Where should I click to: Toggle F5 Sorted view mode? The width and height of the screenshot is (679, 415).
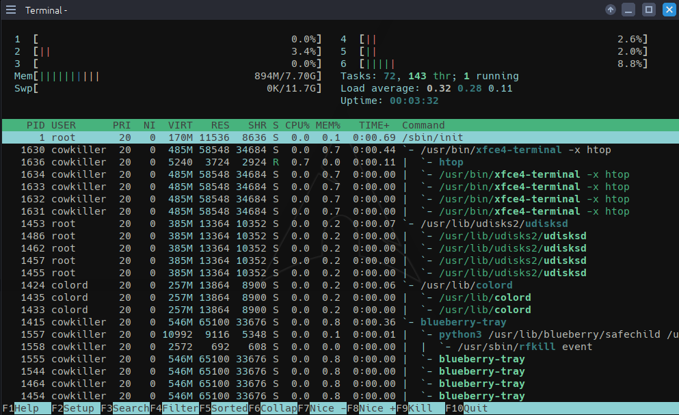click(224, 408)
